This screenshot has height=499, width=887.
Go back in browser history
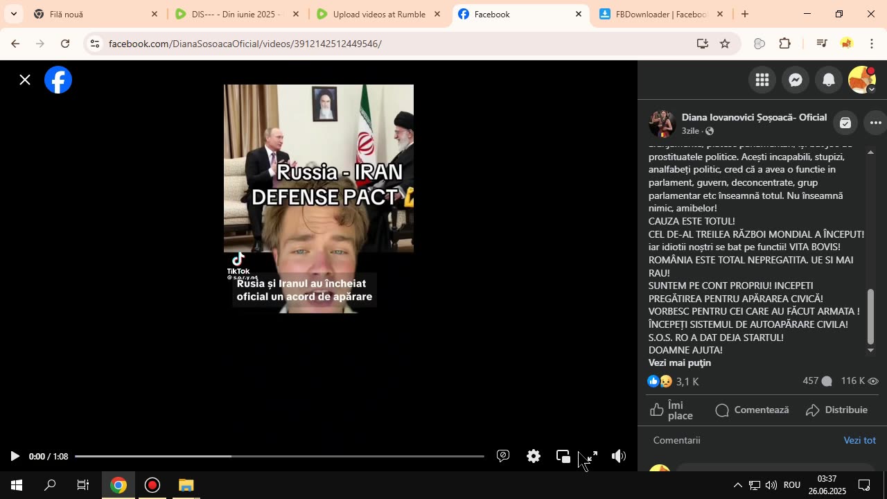[15, 44]
